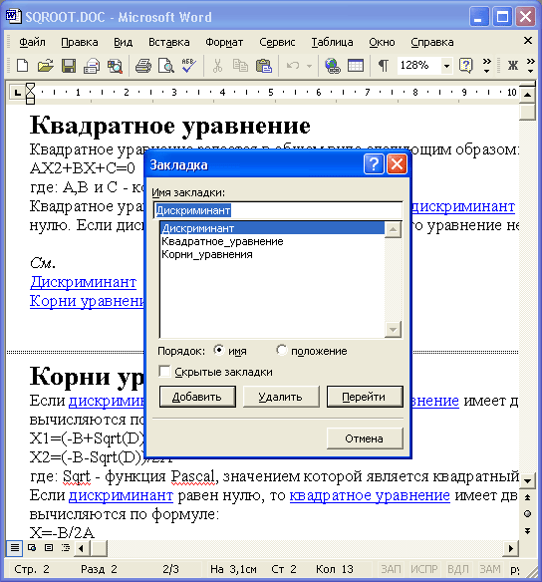The width and height of the screenshot is (542, 582).
Task: Save the document using the floppy icon
Action: (69, 66)
